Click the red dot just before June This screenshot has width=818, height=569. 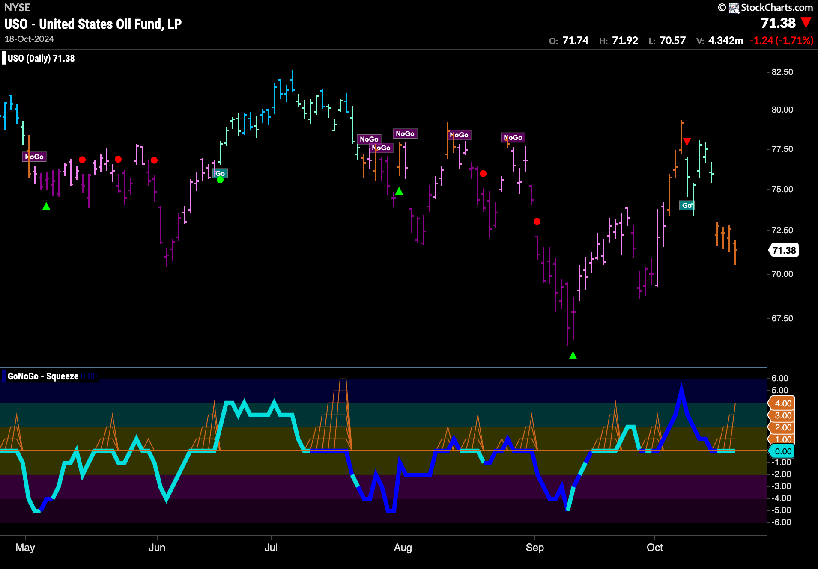pyautogui.click(x=154, y=160)
